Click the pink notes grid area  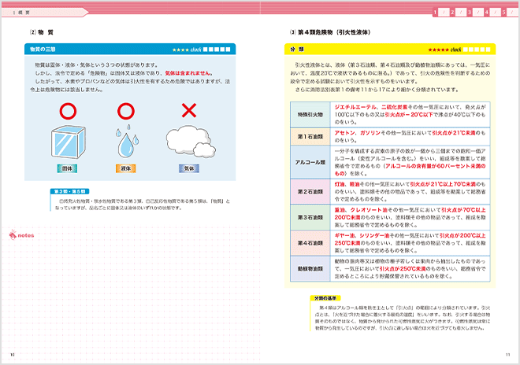131,295
